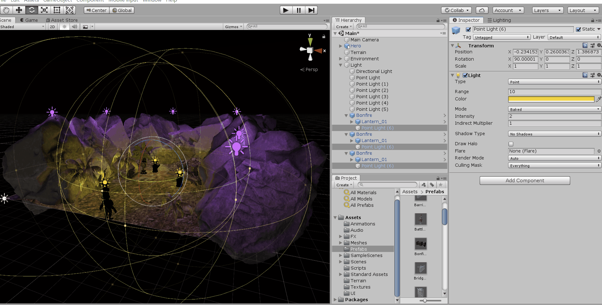Select the Scale tool
Viewport: 602px width, 305px height.
[x=44, y=10]
